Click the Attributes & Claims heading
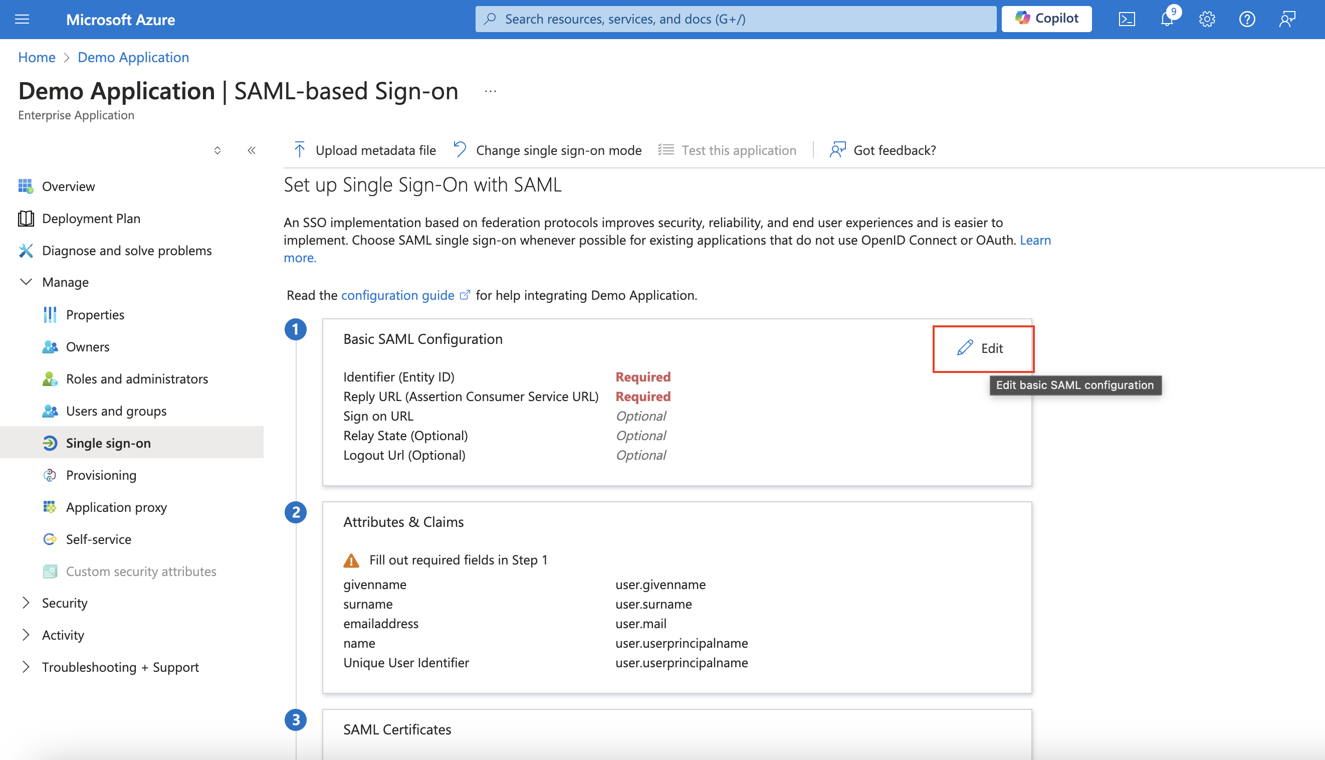Image resolution: width=1325 pixels, height=760 pixels. (x=403, y=522)
